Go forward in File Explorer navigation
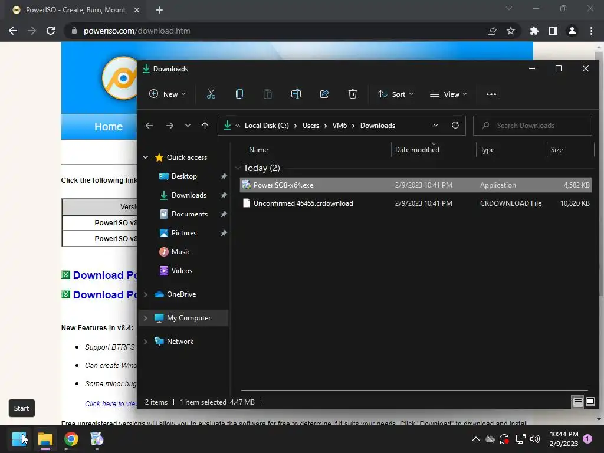604x453 pixels. click(169, 126)
